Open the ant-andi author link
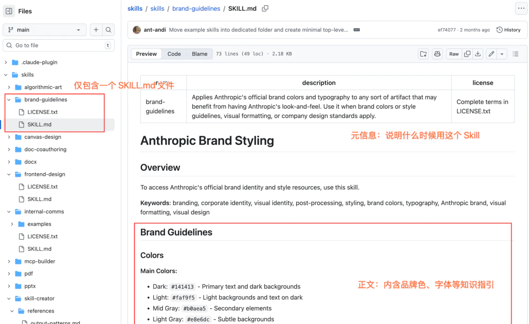This screenshot has width=529, height=324. click(155, 30)
